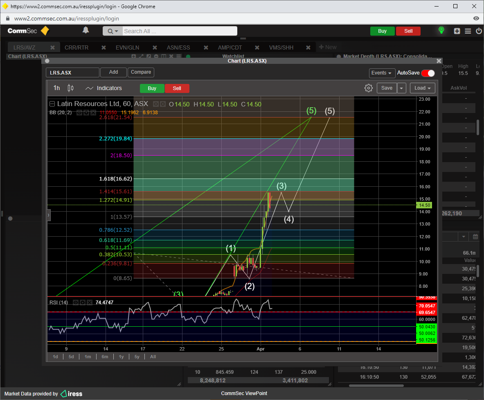The height and width of the screenshot is (400, 484).
Task: Click the site info eye icon in address bar
Action: tap(476, 18)
